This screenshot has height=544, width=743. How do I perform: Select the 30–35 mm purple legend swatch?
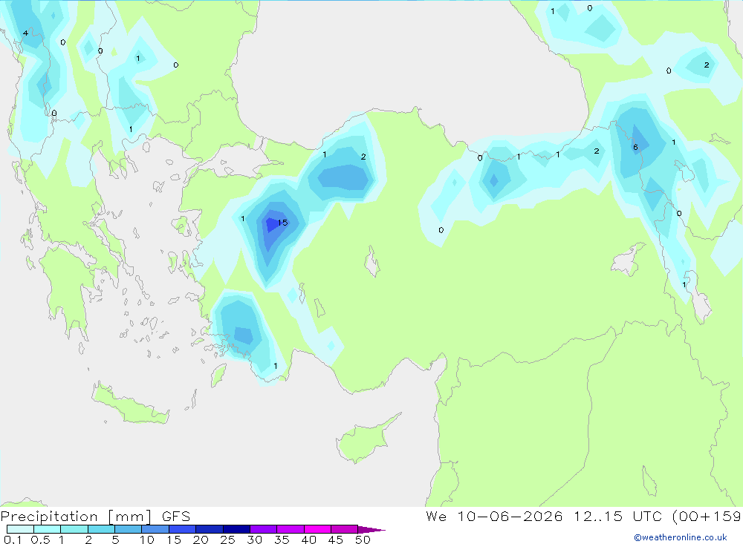point(263,529)
